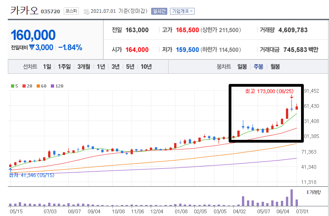Click the orange 60 moving-average swatch
Image resolution: width=329 pixels, height=216 pixels.
pyautogui.click(x=38, y=86)
